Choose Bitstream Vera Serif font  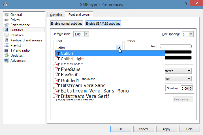click(x=110, y=96)
